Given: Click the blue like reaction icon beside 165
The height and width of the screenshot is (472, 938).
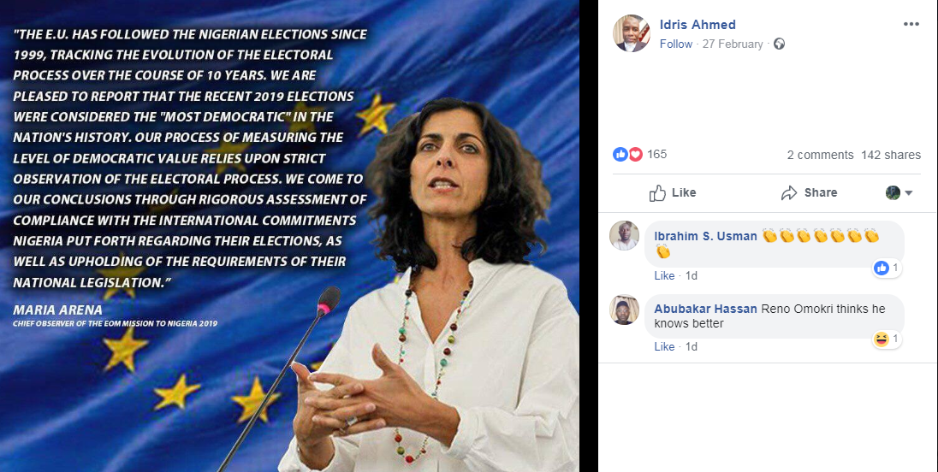Looking at the screenshot, I should tap(620, 154).
